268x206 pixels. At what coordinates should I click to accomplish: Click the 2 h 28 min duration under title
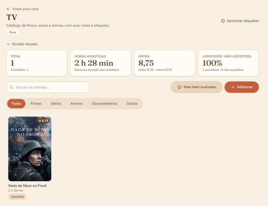click(x=16, y=191)
